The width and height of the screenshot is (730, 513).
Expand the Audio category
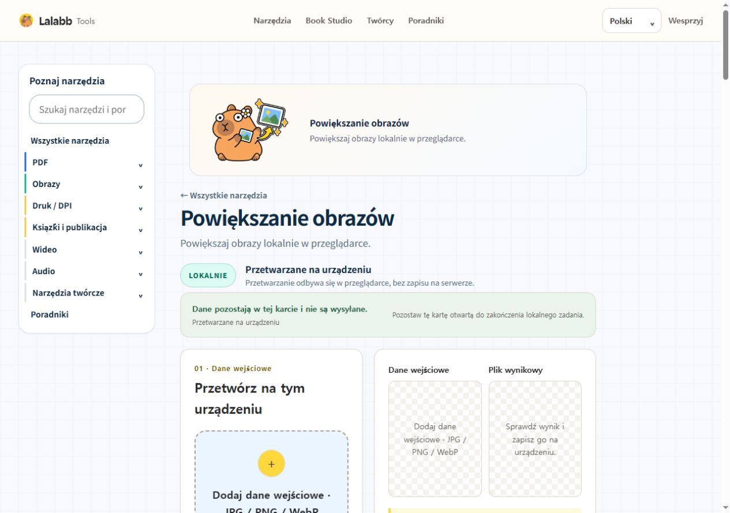(x=87, y=271)
